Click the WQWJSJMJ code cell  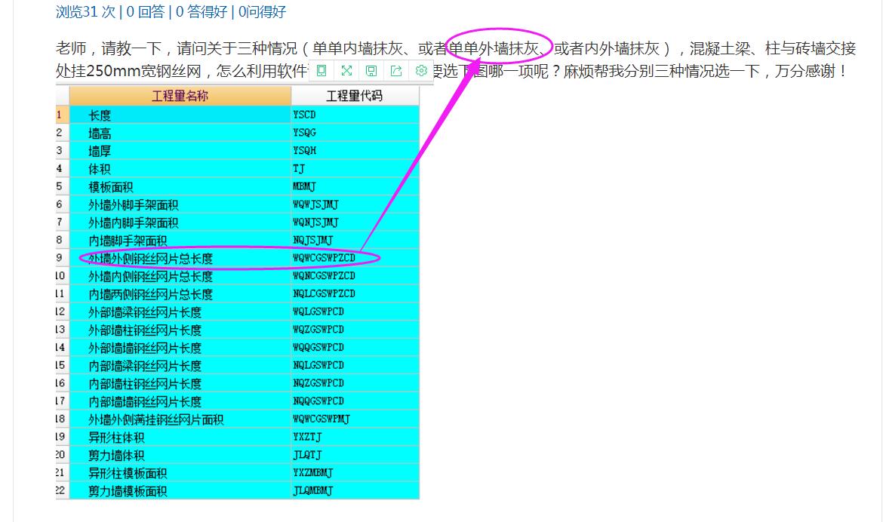pos(355,205)
